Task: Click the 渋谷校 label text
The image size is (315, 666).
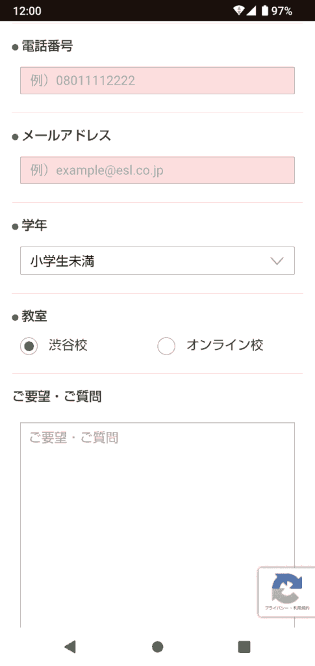Action: coord(68,345)
